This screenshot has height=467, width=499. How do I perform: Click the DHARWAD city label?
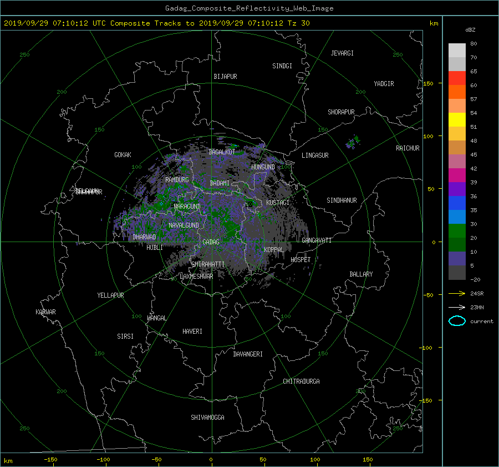(144, 237)
